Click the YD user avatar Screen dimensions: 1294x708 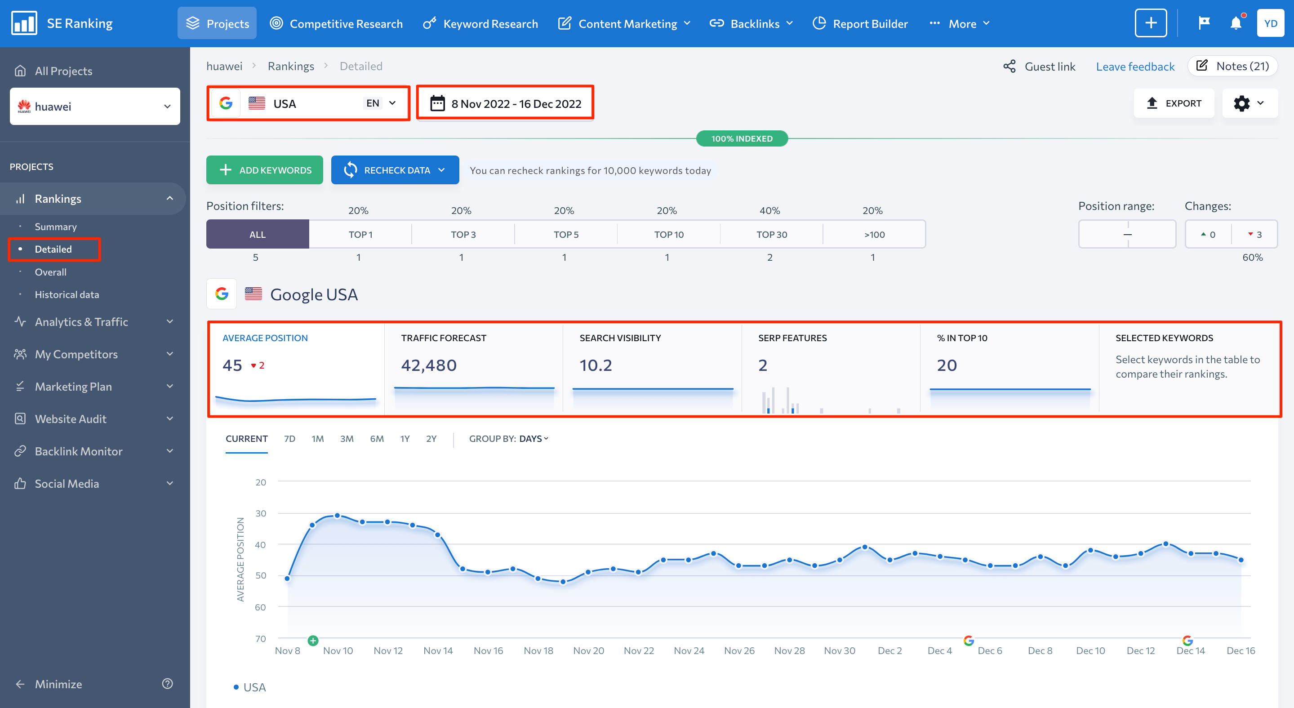[x=1270, y=23]
